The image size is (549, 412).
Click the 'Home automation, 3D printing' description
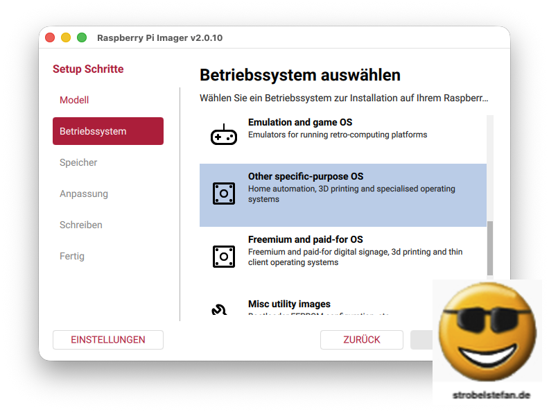pyautogui.click(x=351, y=194)
